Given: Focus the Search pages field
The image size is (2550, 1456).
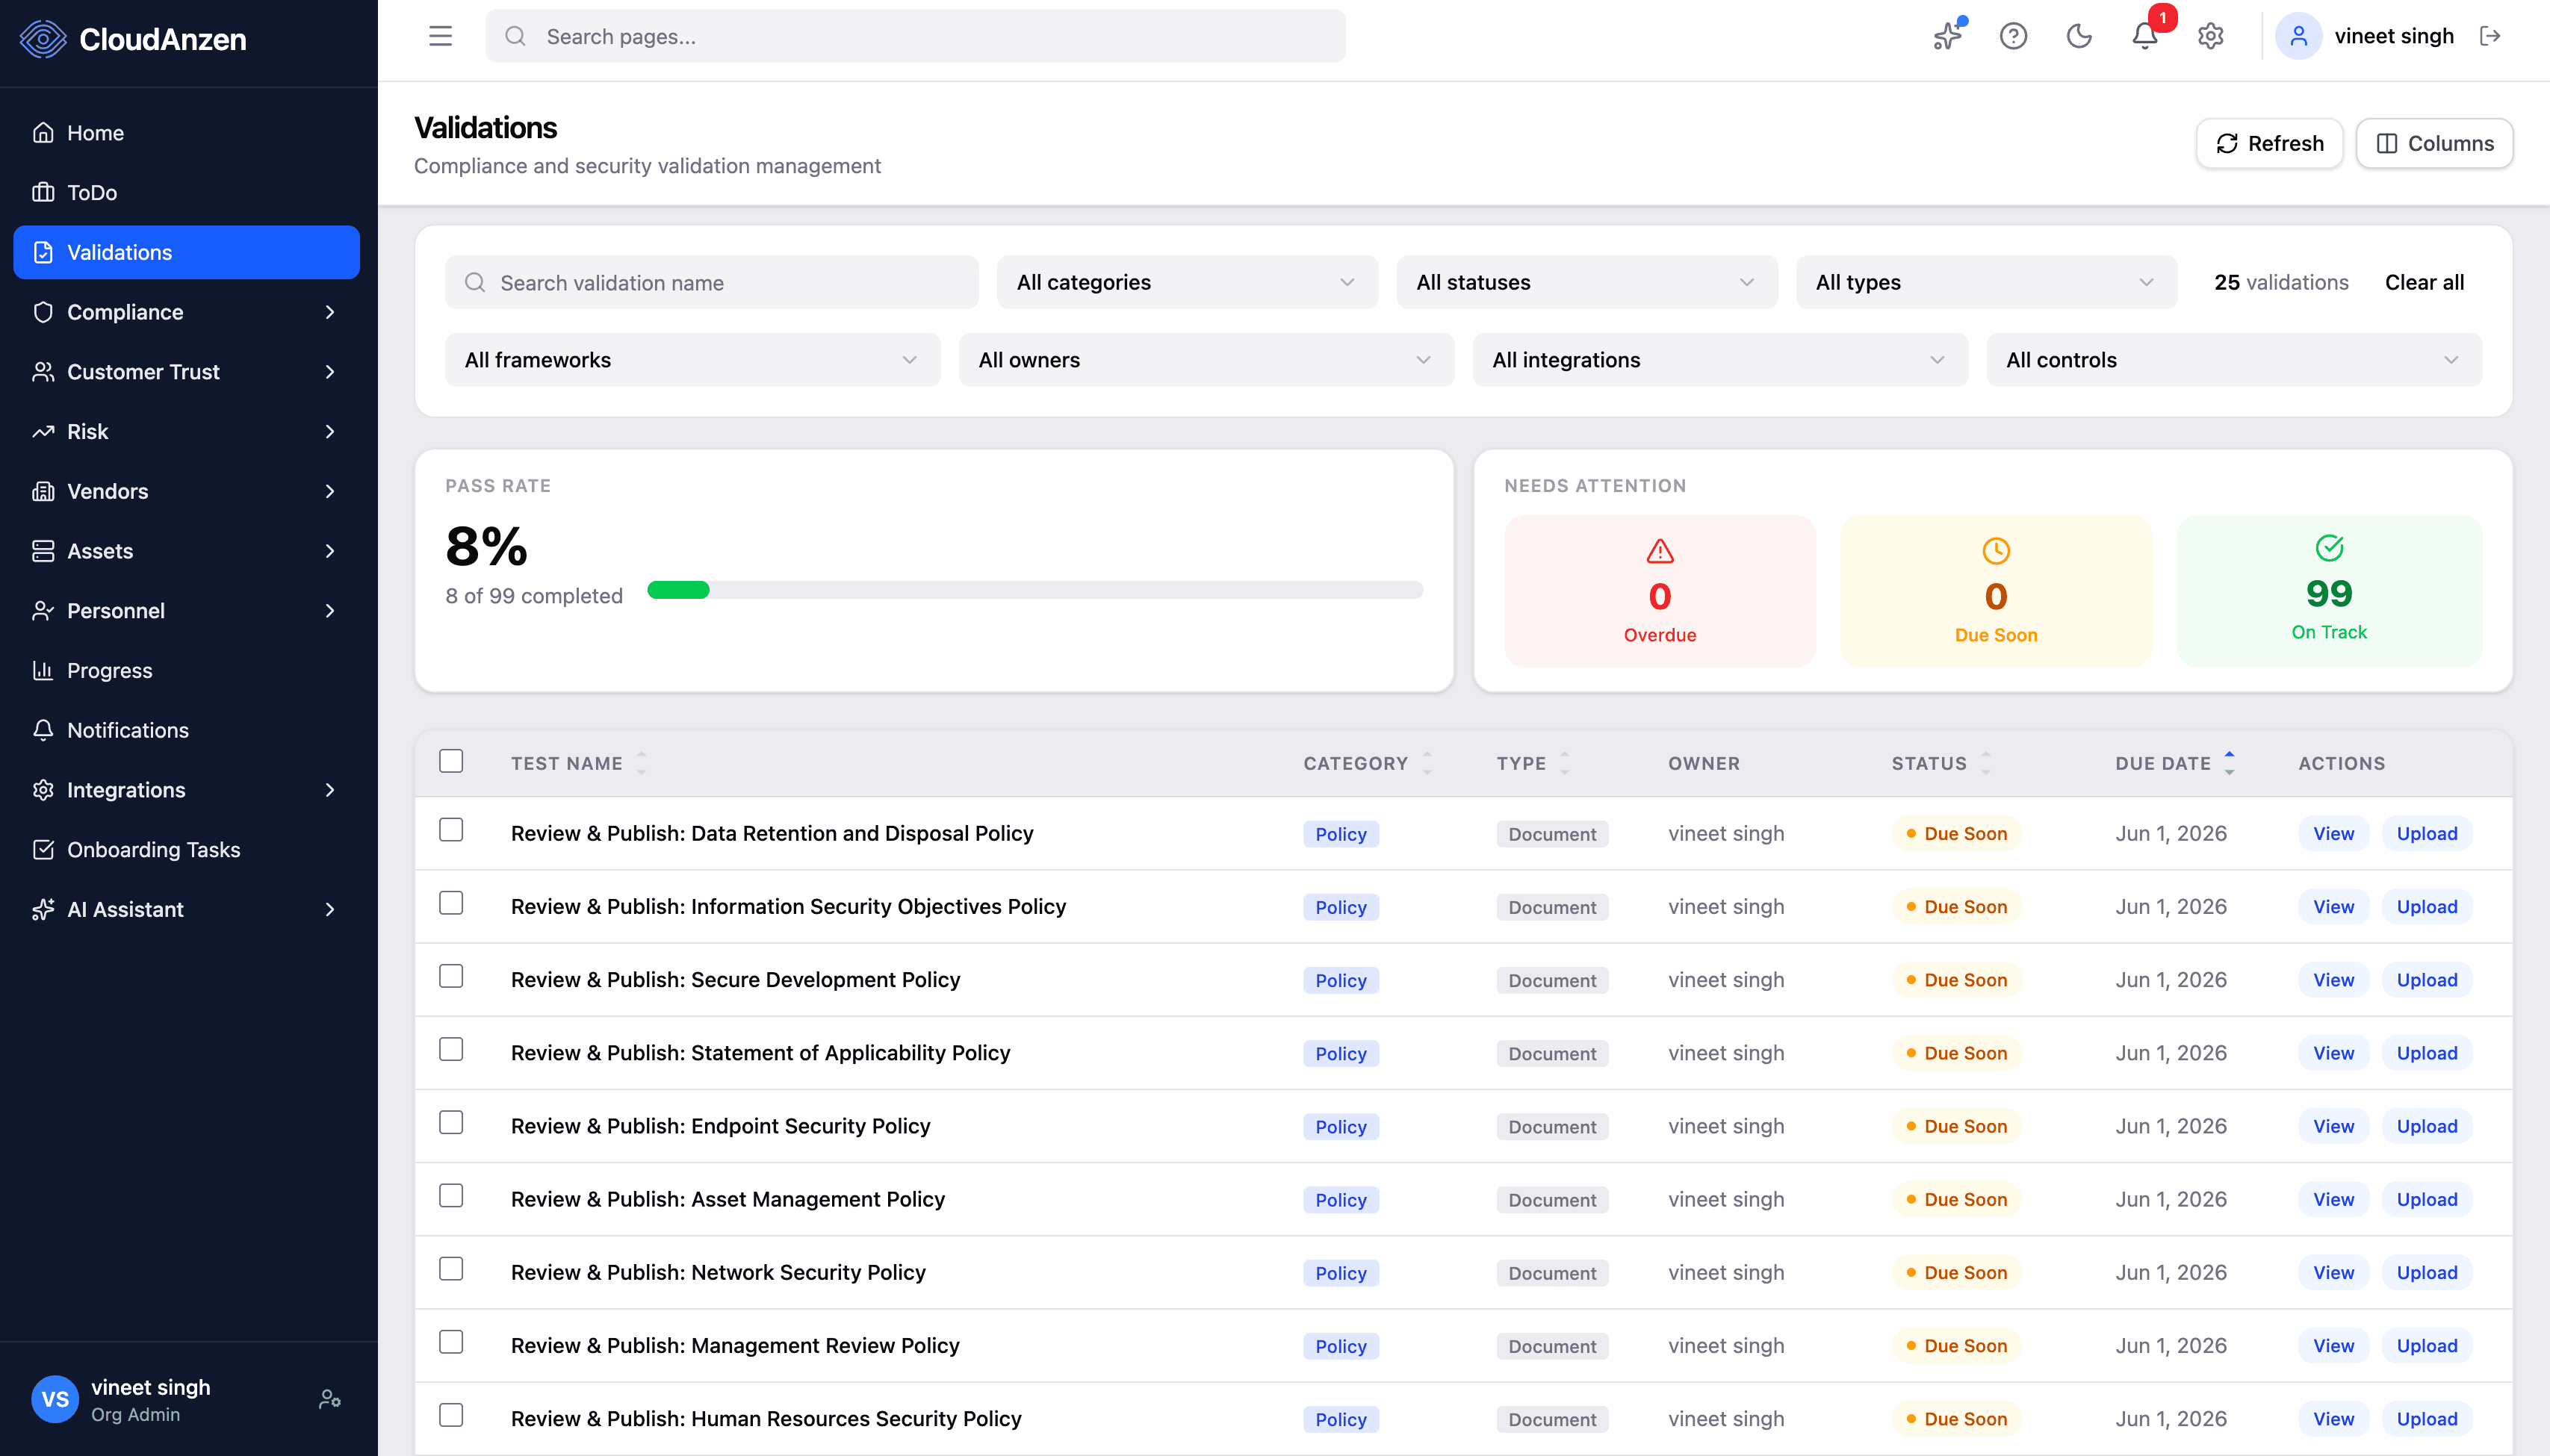Looking at the screenshot, I should 914,36.
